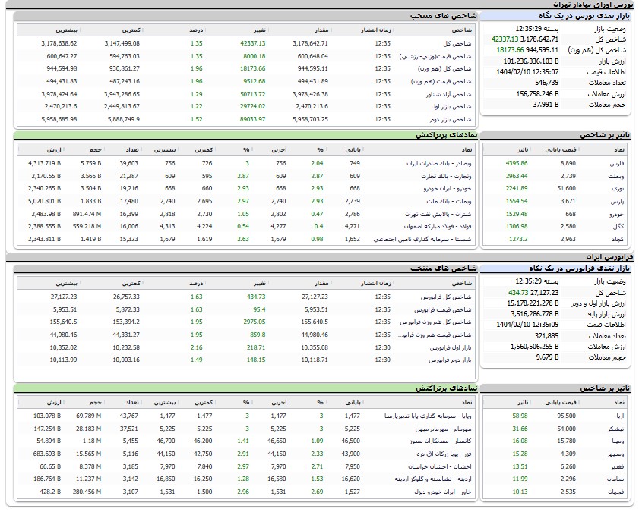This screenshot has width=639, height=512.
Task: Click Farabourse trade count '321,885'
Action: pyautogui.click(x=546, y=336)
